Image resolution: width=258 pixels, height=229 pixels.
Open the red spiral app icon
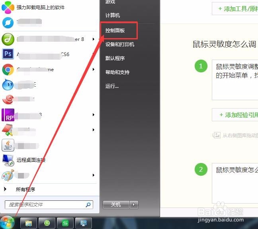pyautogui.click(x=8, y=99)
